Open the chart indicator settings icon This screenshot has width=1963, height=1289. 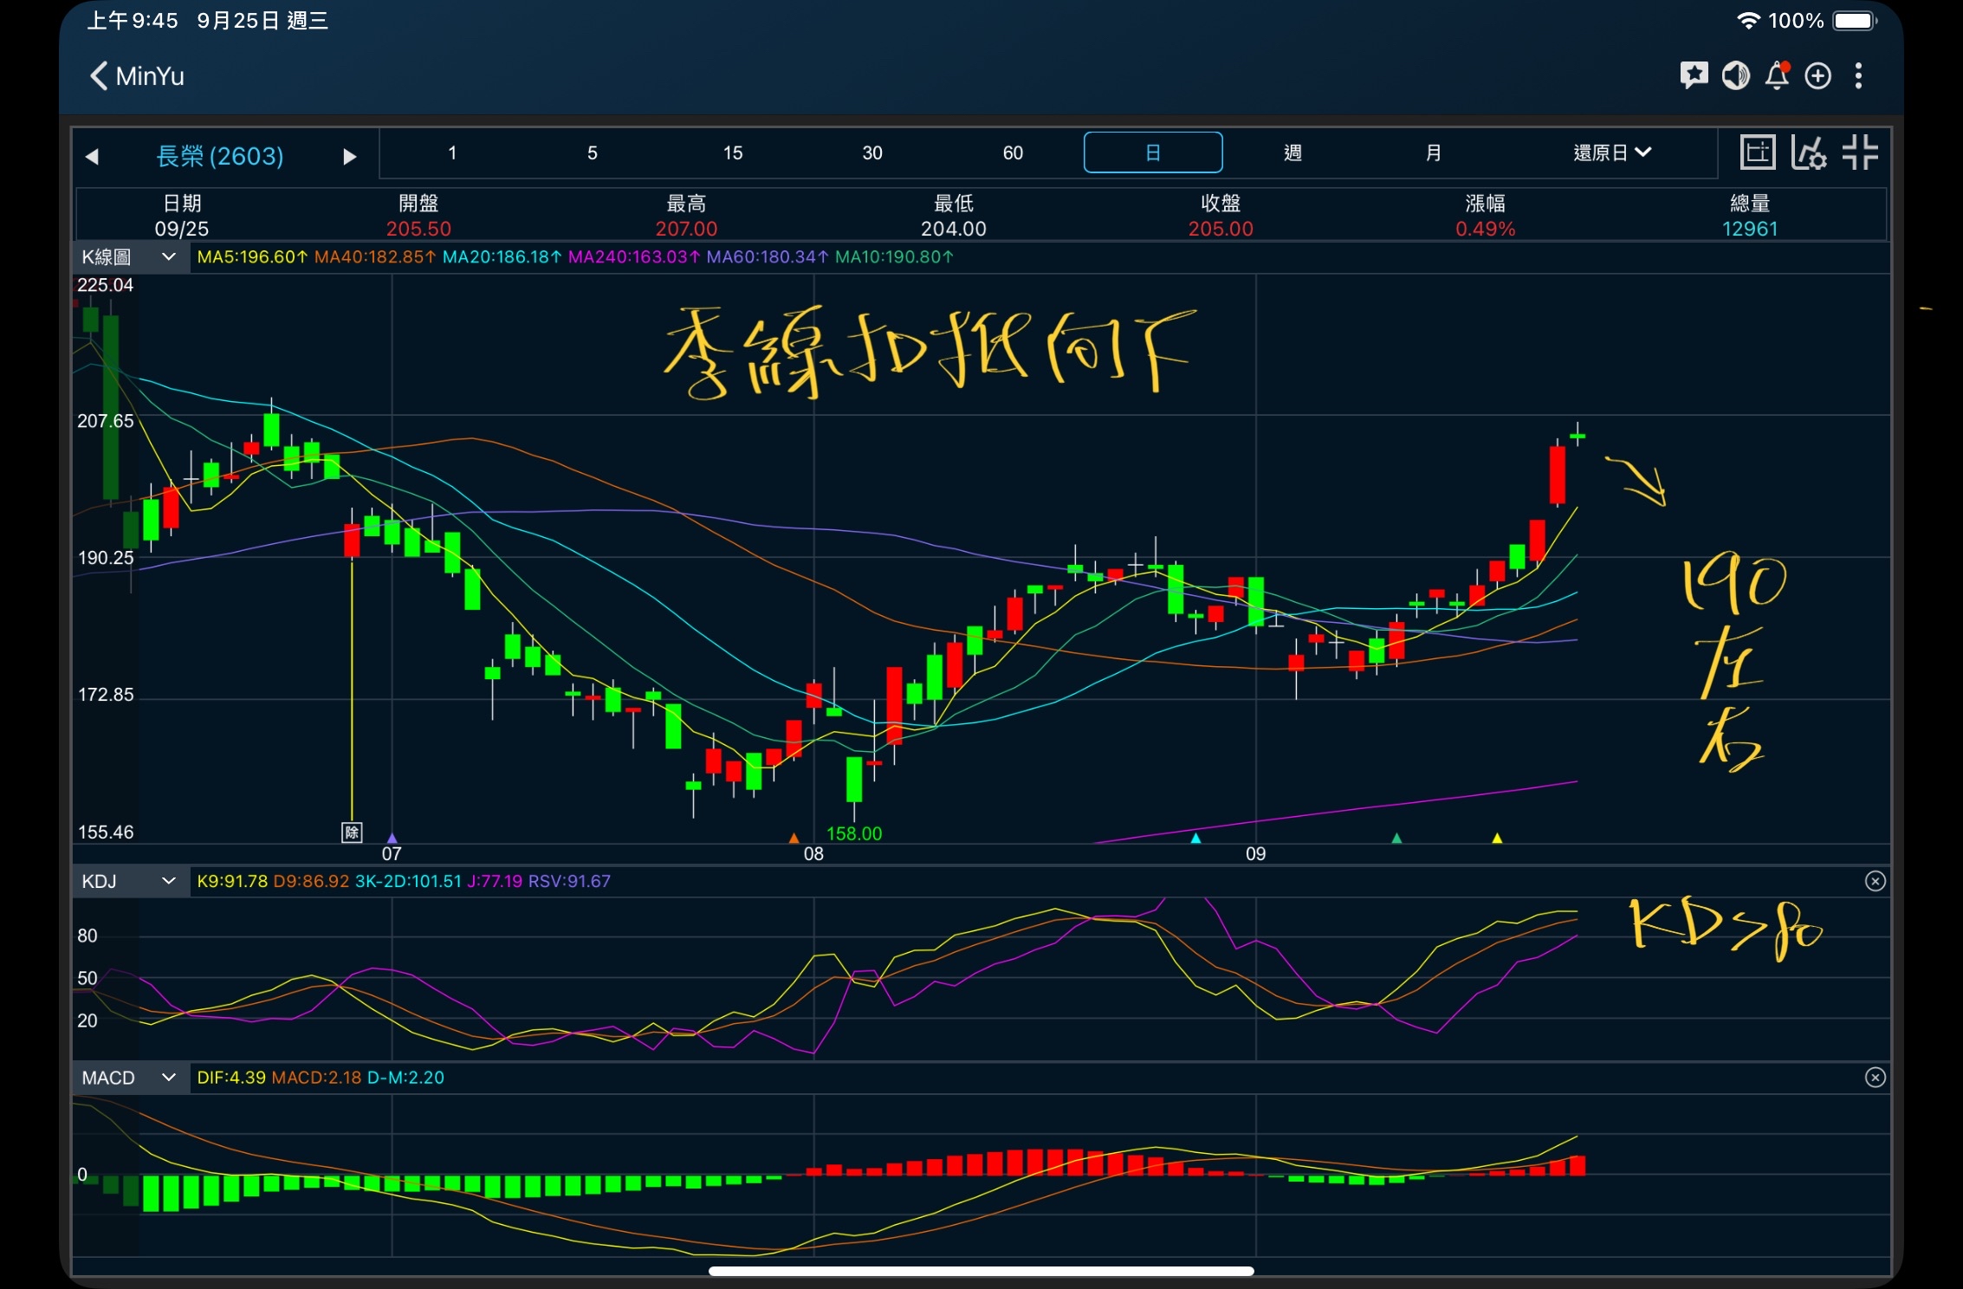(1808, 153)
